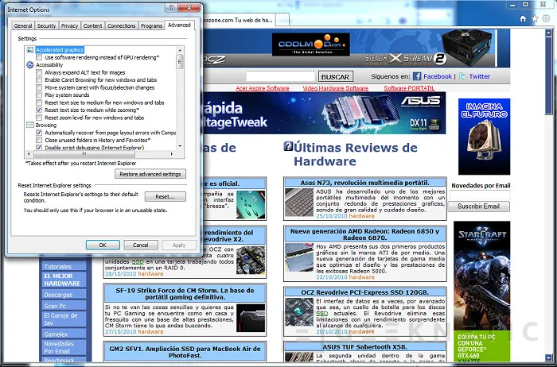
Task: Click the ASUS DX11 banner ad
Action: 325,113
